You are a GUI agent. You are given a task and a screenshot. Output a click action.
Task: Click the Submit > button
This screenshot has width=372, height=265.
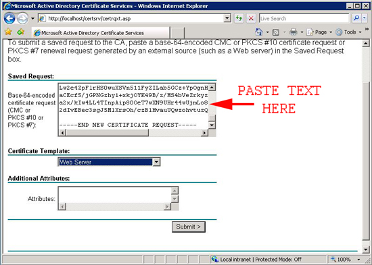point(189,227)
